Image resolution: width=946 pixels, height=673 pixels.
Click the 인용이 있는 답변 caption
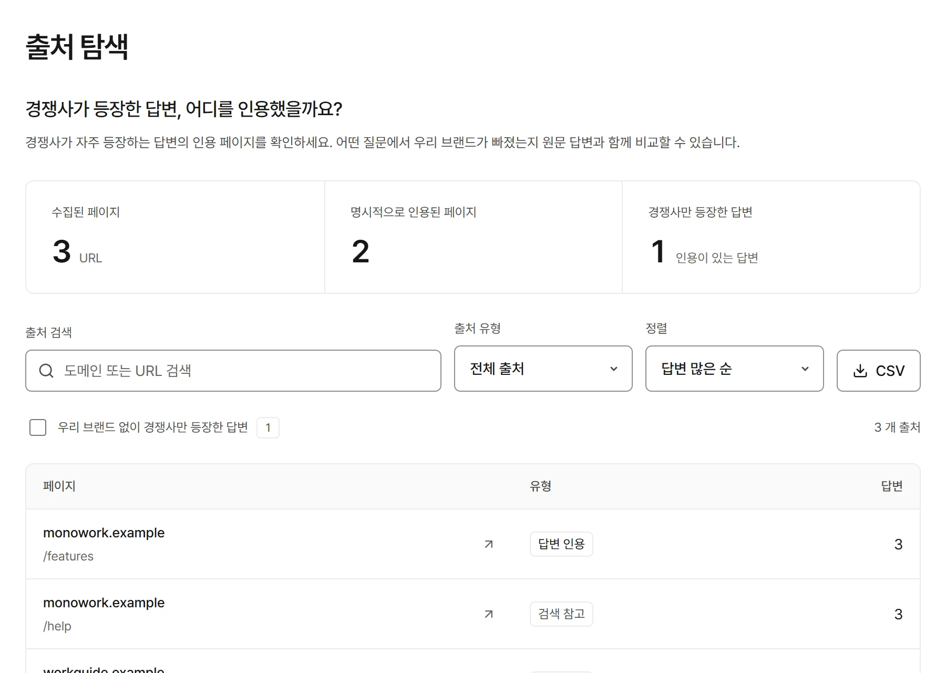coord(717,258)
